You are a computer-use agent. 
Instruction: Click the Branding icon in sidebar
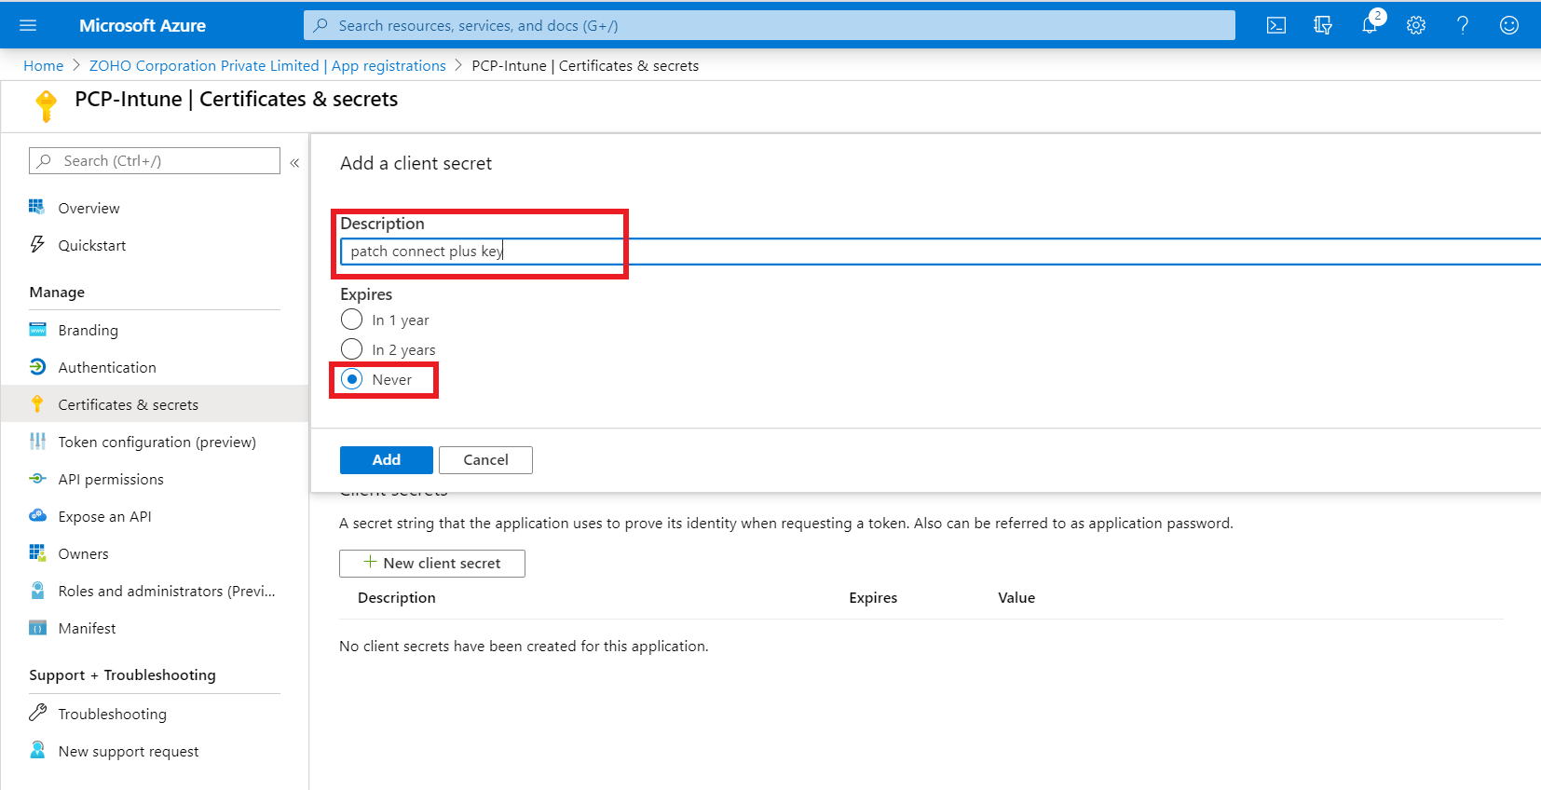tap(37, 330)
